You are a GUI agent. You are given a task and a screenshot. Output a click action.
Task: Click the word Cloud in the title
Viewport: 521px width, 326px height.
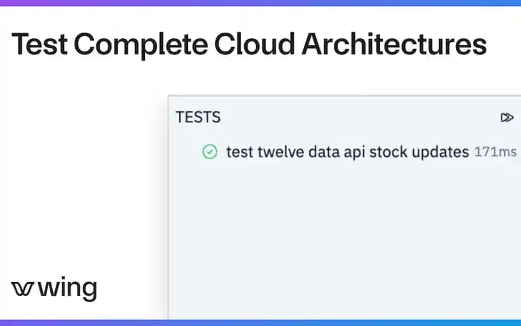pos(254,44)
